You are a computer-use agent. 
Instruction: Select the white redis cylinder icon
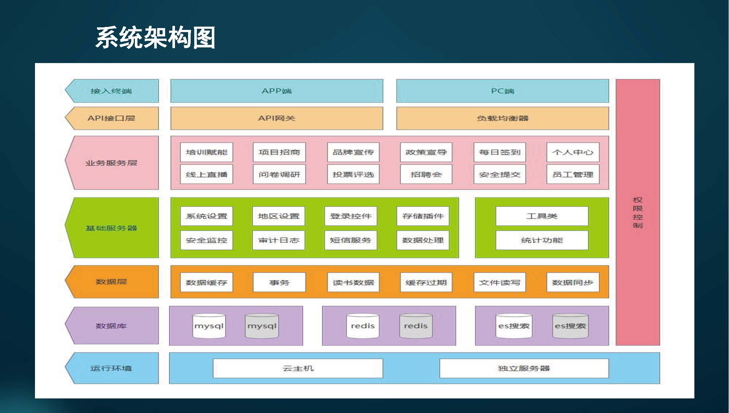tap(362, 326)
